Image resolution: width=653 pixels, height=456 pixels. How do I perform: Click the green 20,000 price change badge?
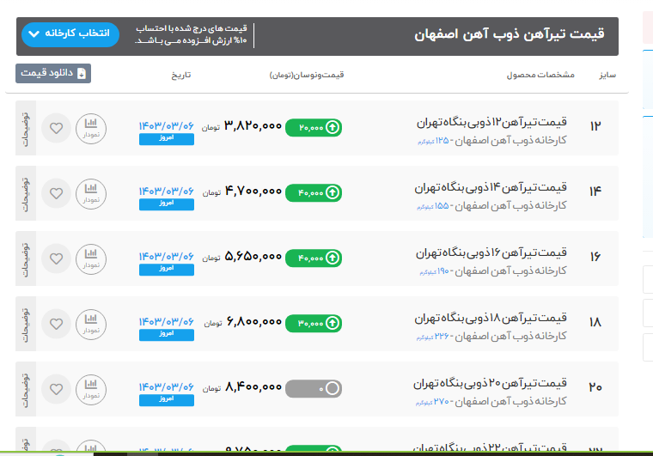coord(313,128)
